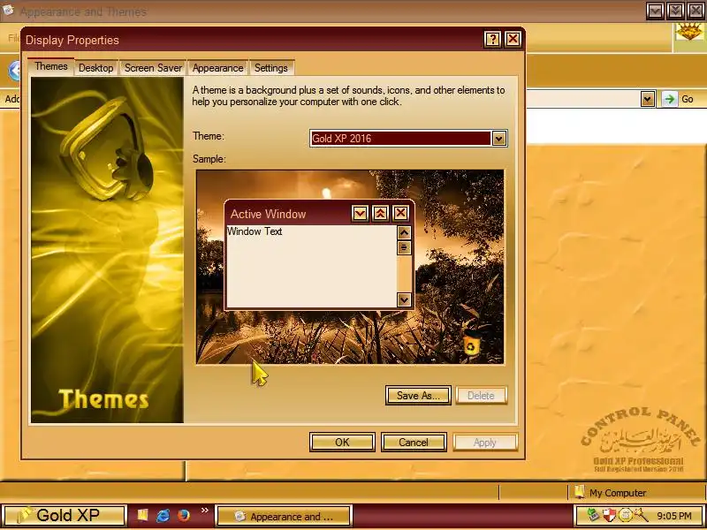The height and width of the screenshot is (530, 707).
Task: Click the Themes artwork side image
Action: [107, 250]
